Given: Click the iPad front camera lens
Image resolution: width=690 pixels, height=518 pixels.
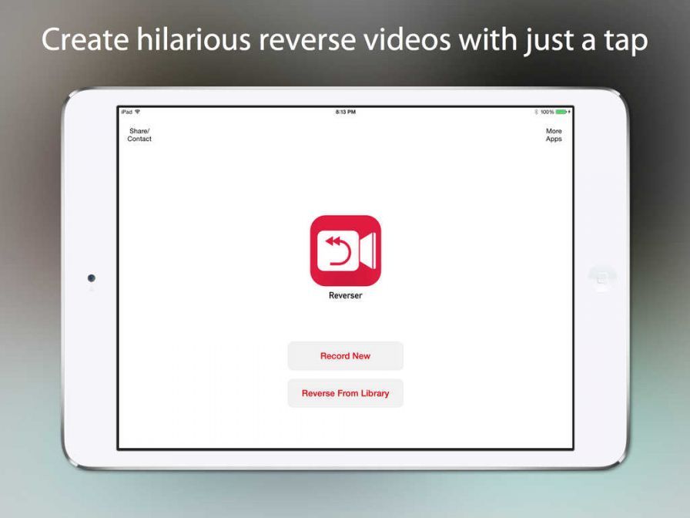Looking at the screenshot, I should click(x=92, y=277).
